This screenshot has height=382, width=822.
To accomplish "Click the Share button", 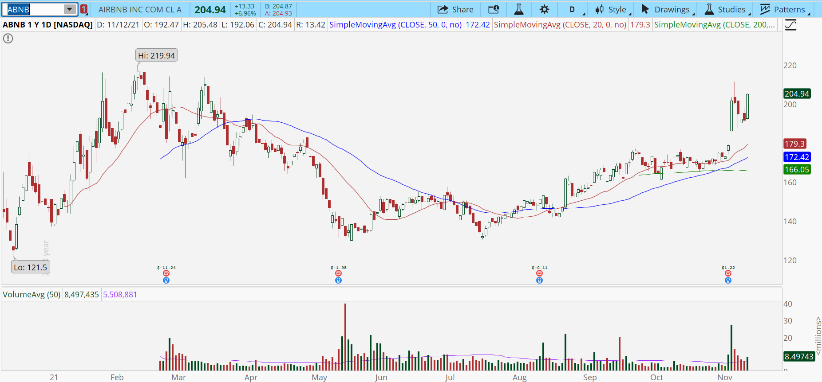I will 455,9.
